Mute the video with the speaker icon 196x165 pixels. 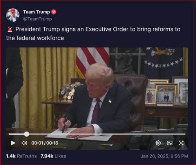click(24, 143)
